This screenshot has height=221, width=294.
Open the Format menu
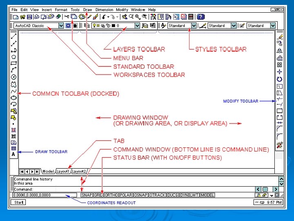[x=61, y=9]
